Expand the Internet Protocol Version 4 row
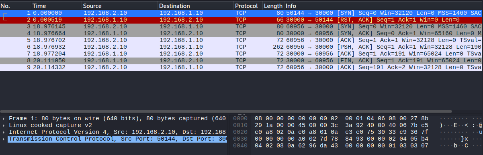This screenshot has width=483, height=155. (4, 132)
